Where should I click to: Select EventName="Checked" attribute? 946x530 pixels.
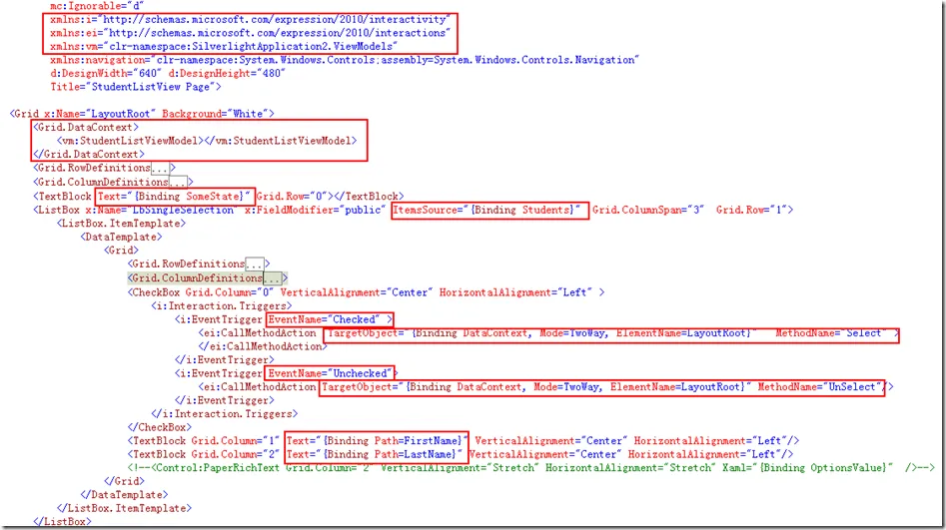pos(324,319)
